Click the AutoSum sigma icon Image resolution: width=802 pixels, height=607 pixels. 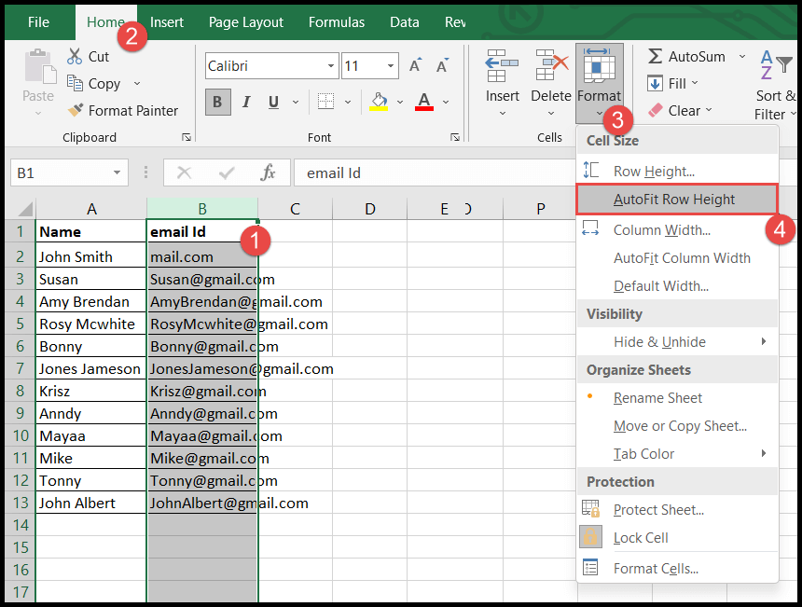[x=655, y=56]
